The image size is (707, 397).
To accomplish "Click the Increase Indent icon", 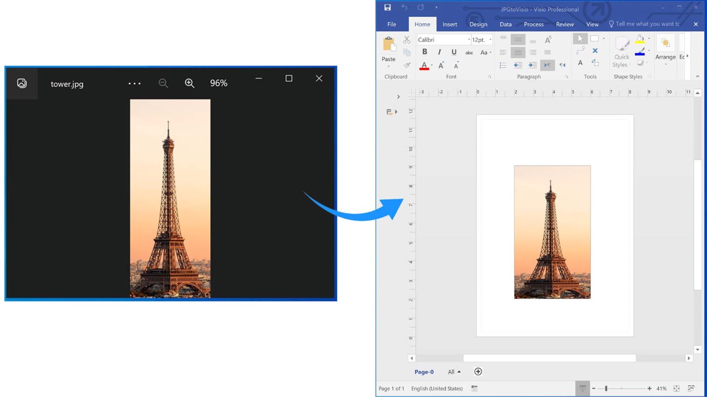I will click(532, 65).
